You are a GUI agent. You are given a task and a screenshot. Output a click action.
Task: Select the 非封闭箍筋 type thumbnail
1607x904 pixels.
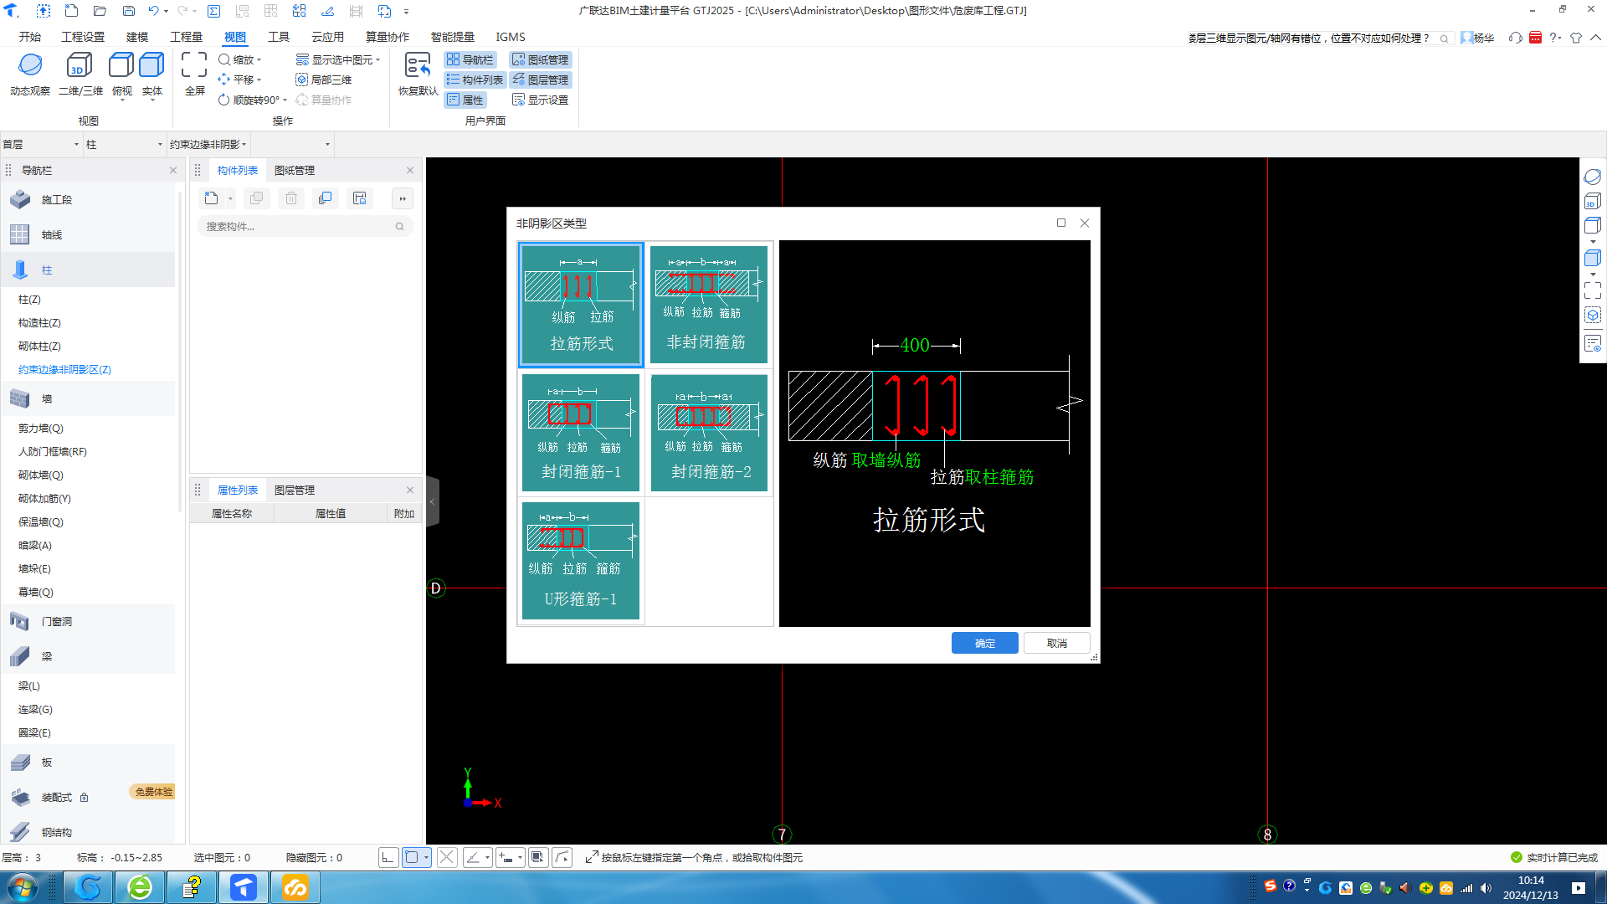tap(709, 305)
